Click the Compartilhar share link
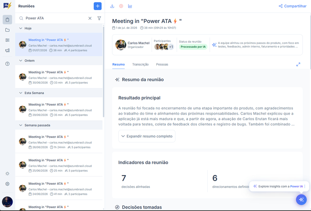Image resolution: width=311 pixels, height=211 pixels. [x=292, y=6]
